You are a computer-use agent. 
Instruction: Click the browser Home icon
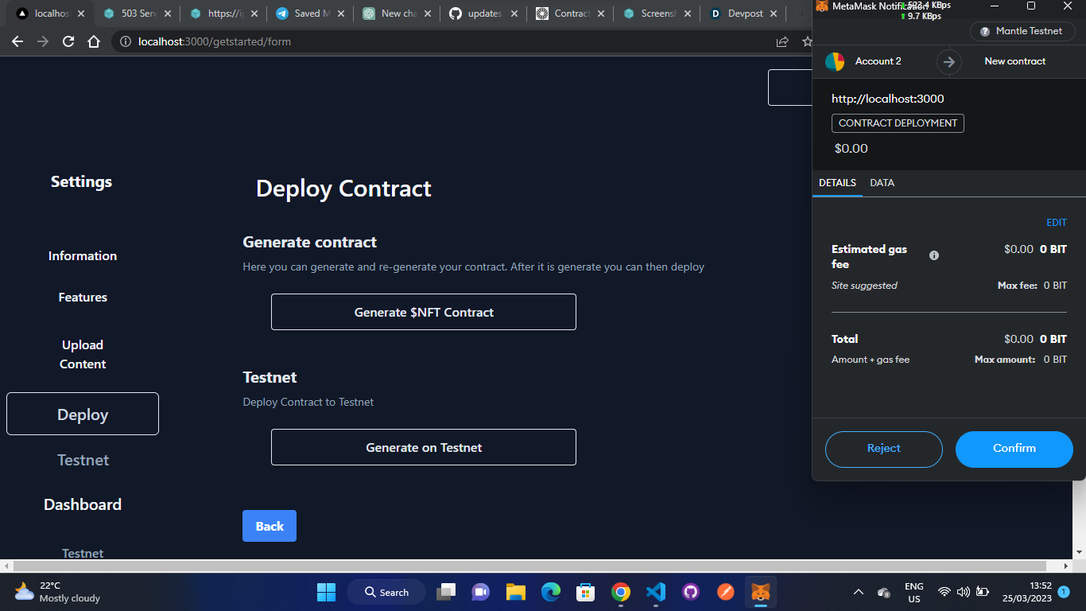(93, 41)
